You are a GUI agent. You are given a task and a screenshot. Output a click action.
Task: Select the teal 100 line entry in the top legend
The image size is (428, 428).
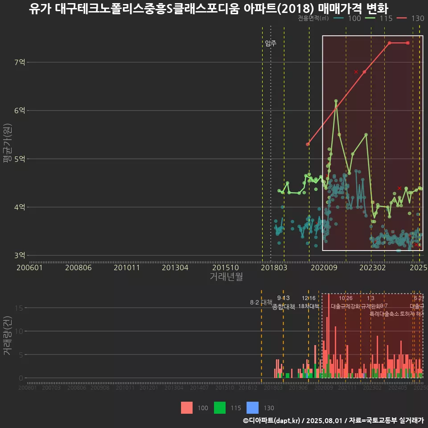(347, 18)
